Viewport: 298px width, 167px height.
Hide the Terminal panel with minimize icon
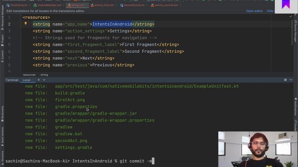(291, 80)
